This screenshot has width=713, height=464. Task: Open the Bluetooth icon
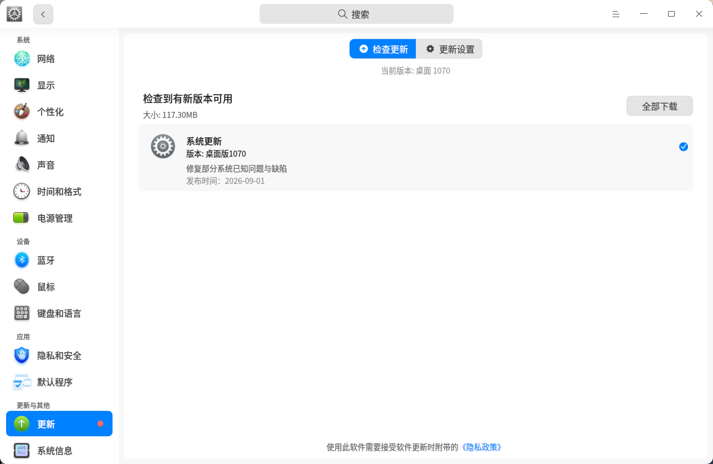[22, 260]
